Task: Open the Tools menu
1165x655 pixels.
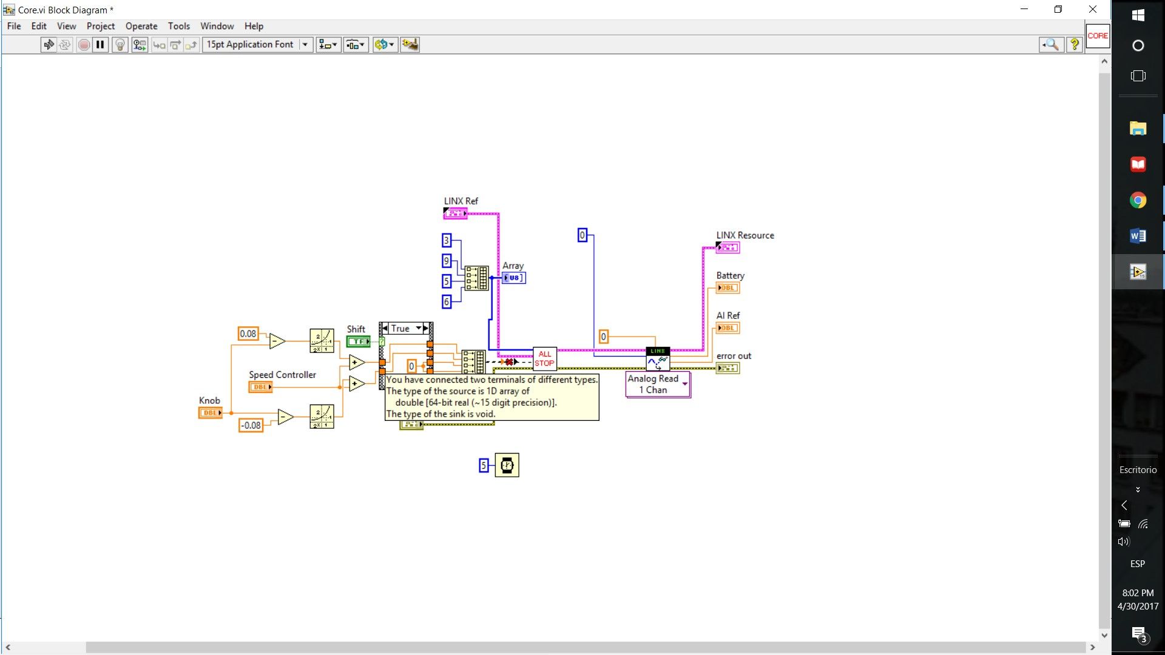Action: pos(178,26)
